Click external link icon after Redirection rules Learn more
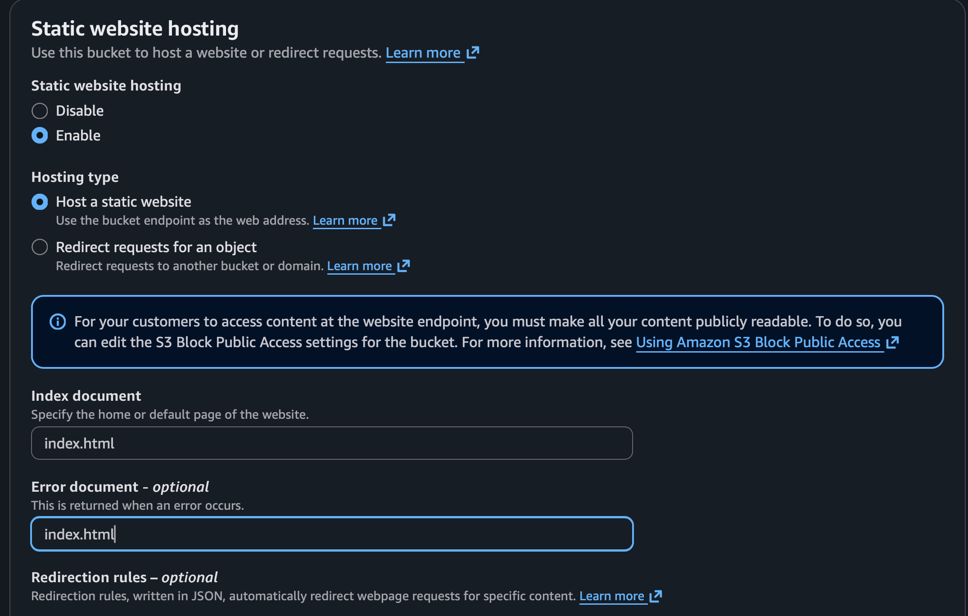 pos(656,596)
